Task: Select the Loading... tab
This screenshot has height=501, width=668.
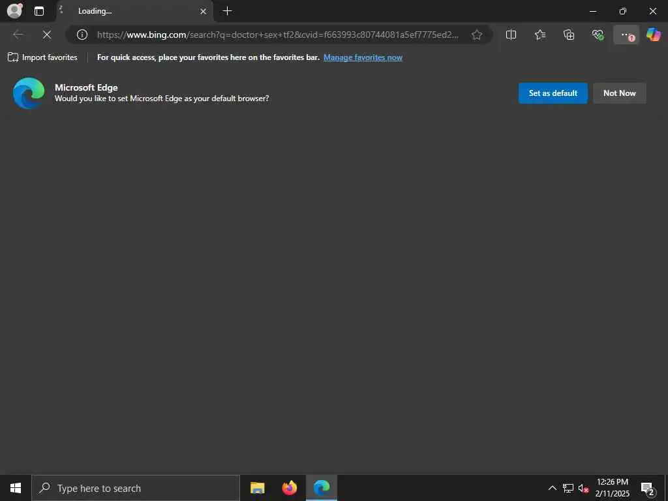Action: pos(134,11)
